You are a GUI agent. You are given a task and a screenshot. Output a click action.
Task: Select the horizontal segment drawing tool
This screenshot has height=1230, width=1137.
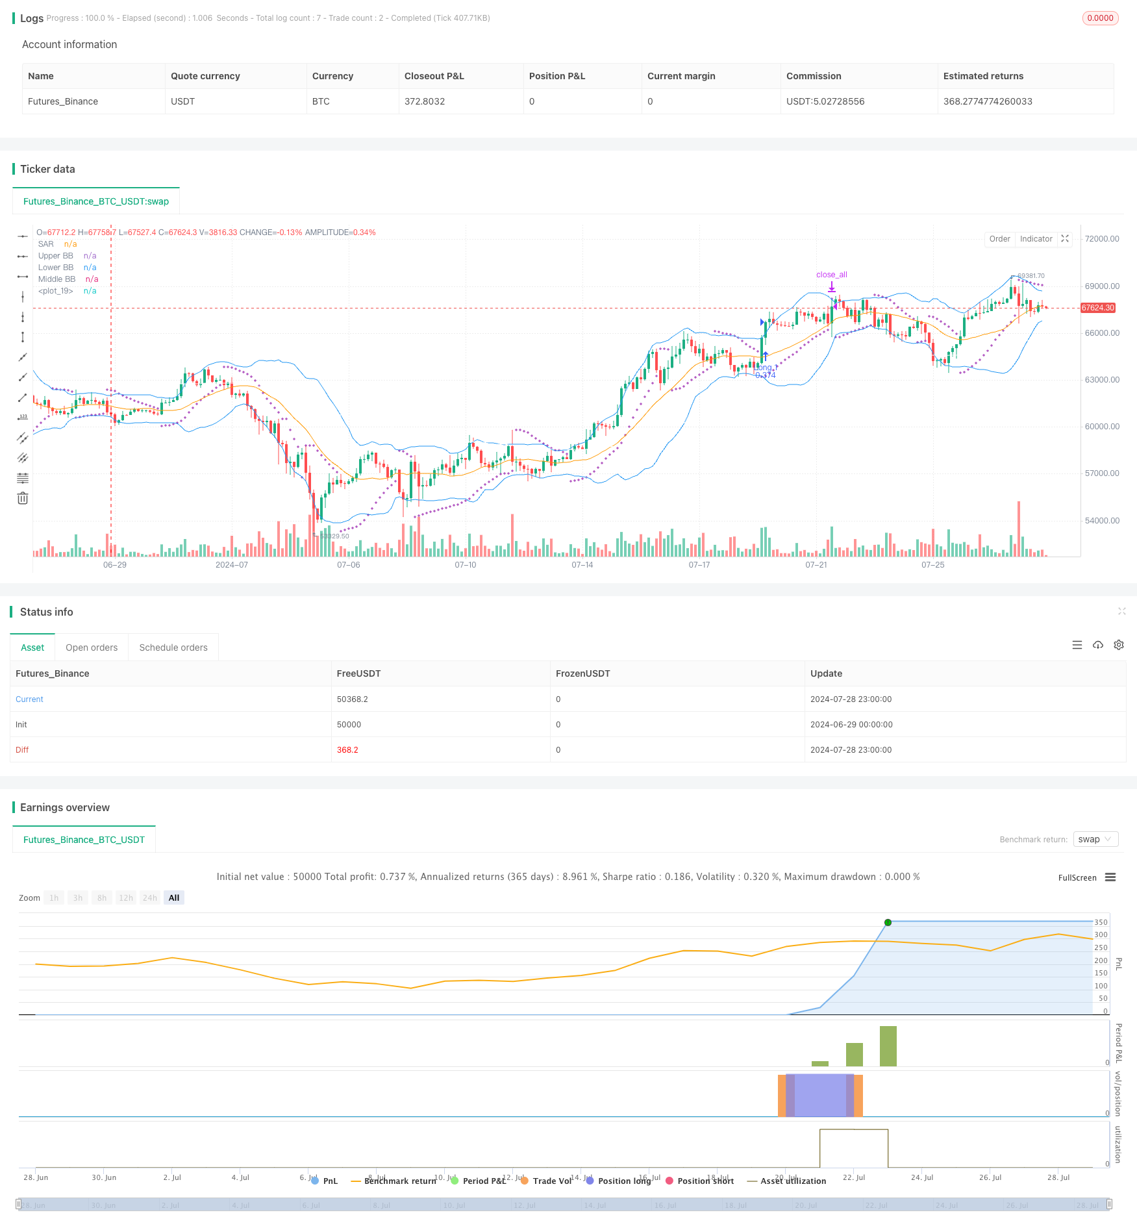pyautogui.click(x=23, y=277)
